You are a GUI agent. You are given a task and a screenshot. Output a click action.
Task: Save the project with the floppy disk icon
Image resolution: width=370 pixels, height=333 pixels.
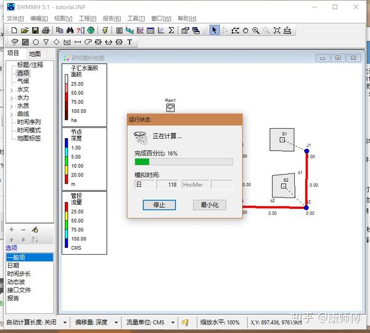[35, 30]
